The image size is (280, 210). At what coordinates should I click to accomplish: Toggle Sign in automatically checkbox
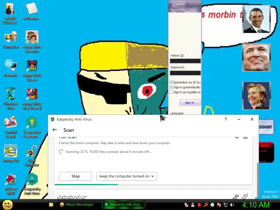click(171, 87)
